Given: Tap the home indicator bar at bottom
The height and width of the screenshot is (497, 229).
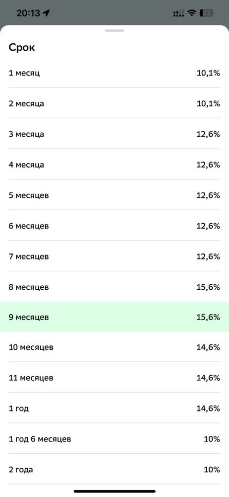Looking at the screenshot, I should click(x=114, y=492).
